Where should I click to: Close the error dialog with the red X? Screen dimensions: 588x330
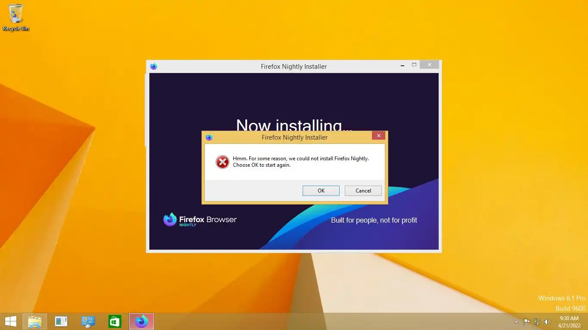click(378, 136)
